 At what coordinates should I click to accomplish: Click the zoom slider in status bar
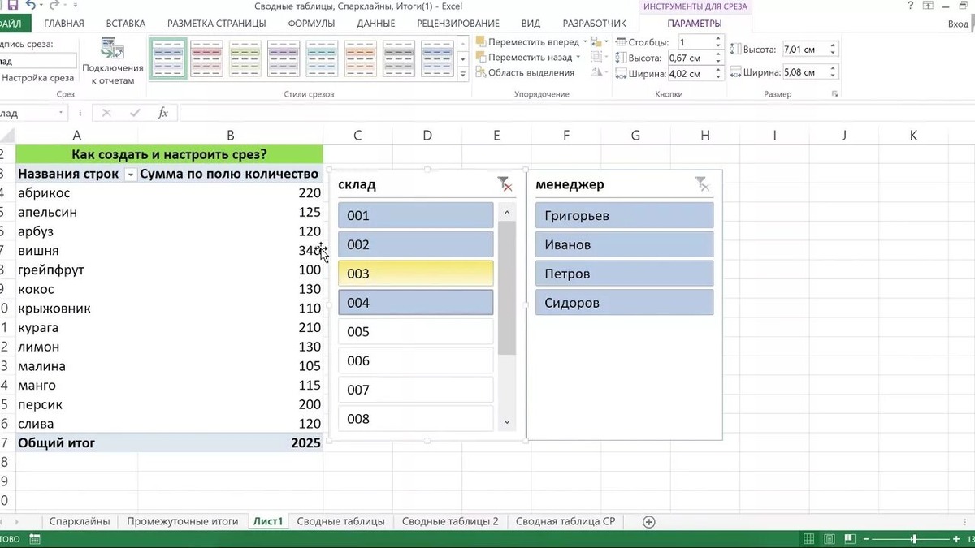(914, 539)
